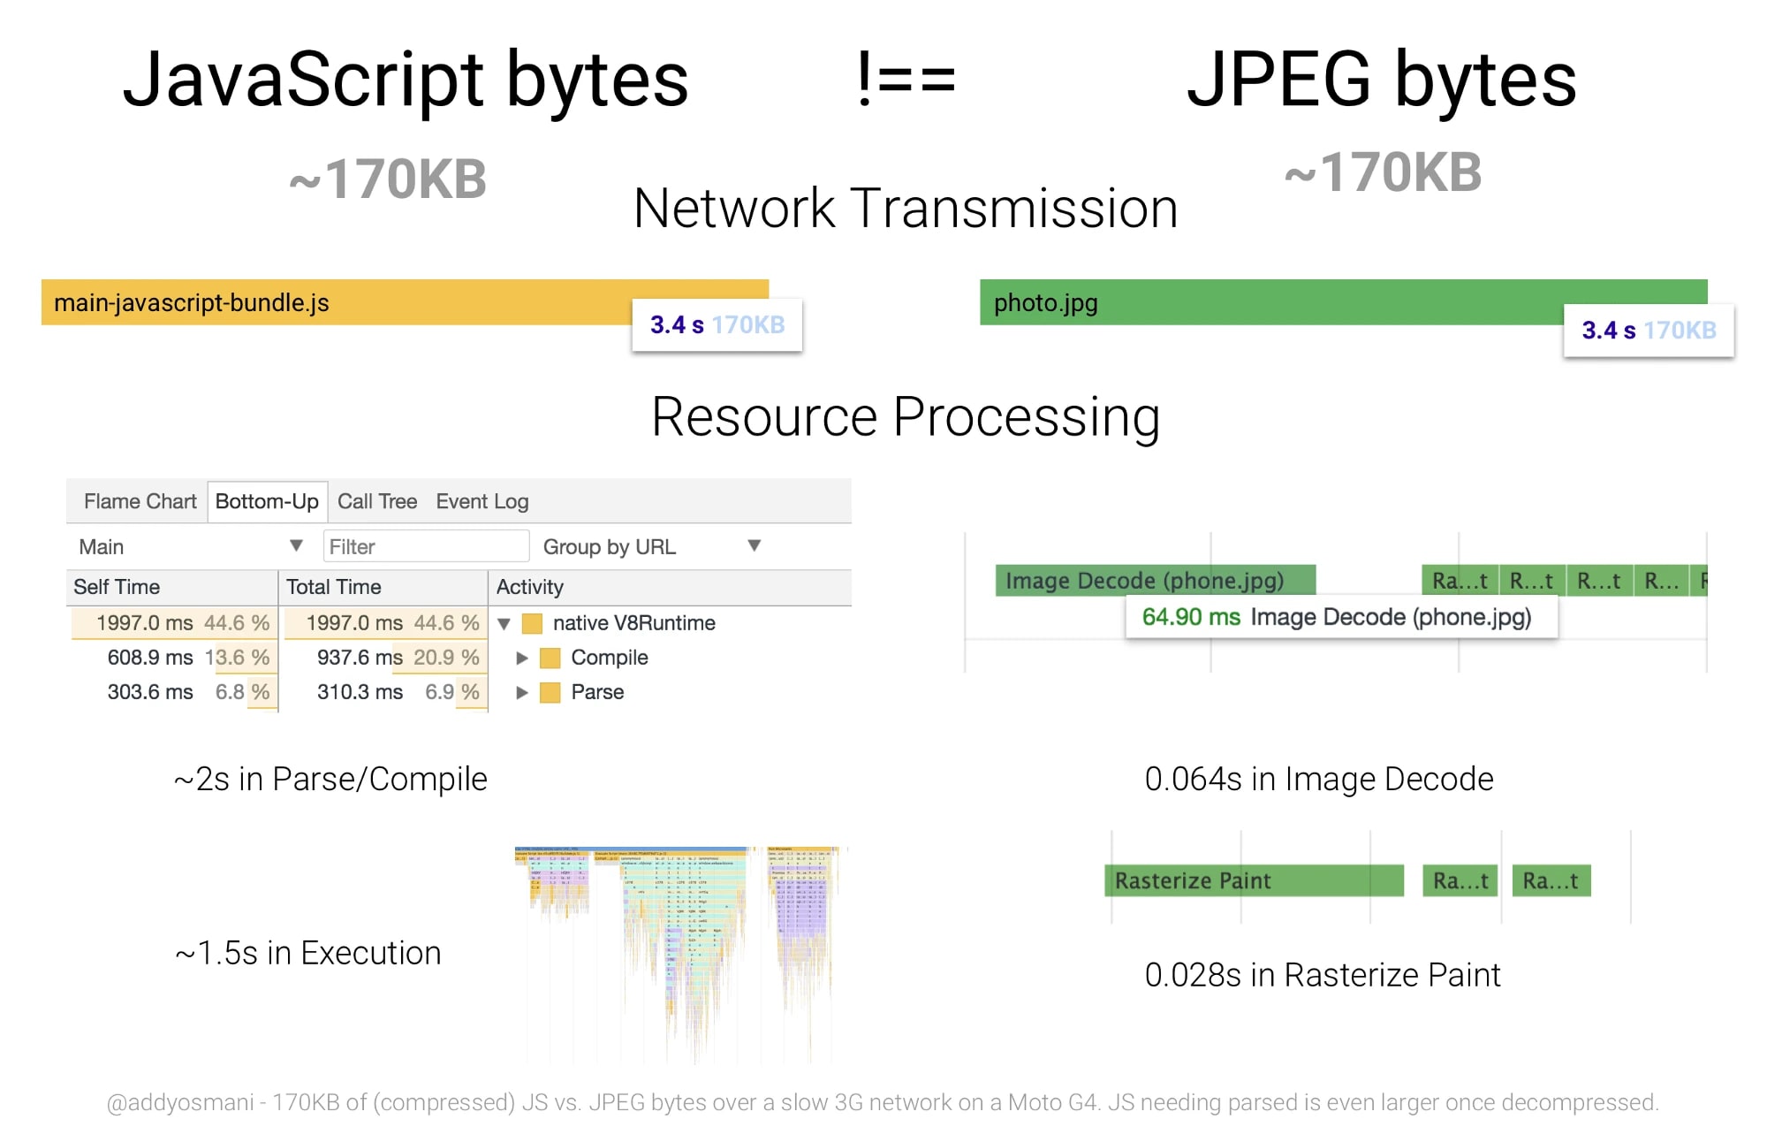The height and width of the screenshot is (1142, 1767).
Task: Select the Bottom-Up tab
Action: 267,500
